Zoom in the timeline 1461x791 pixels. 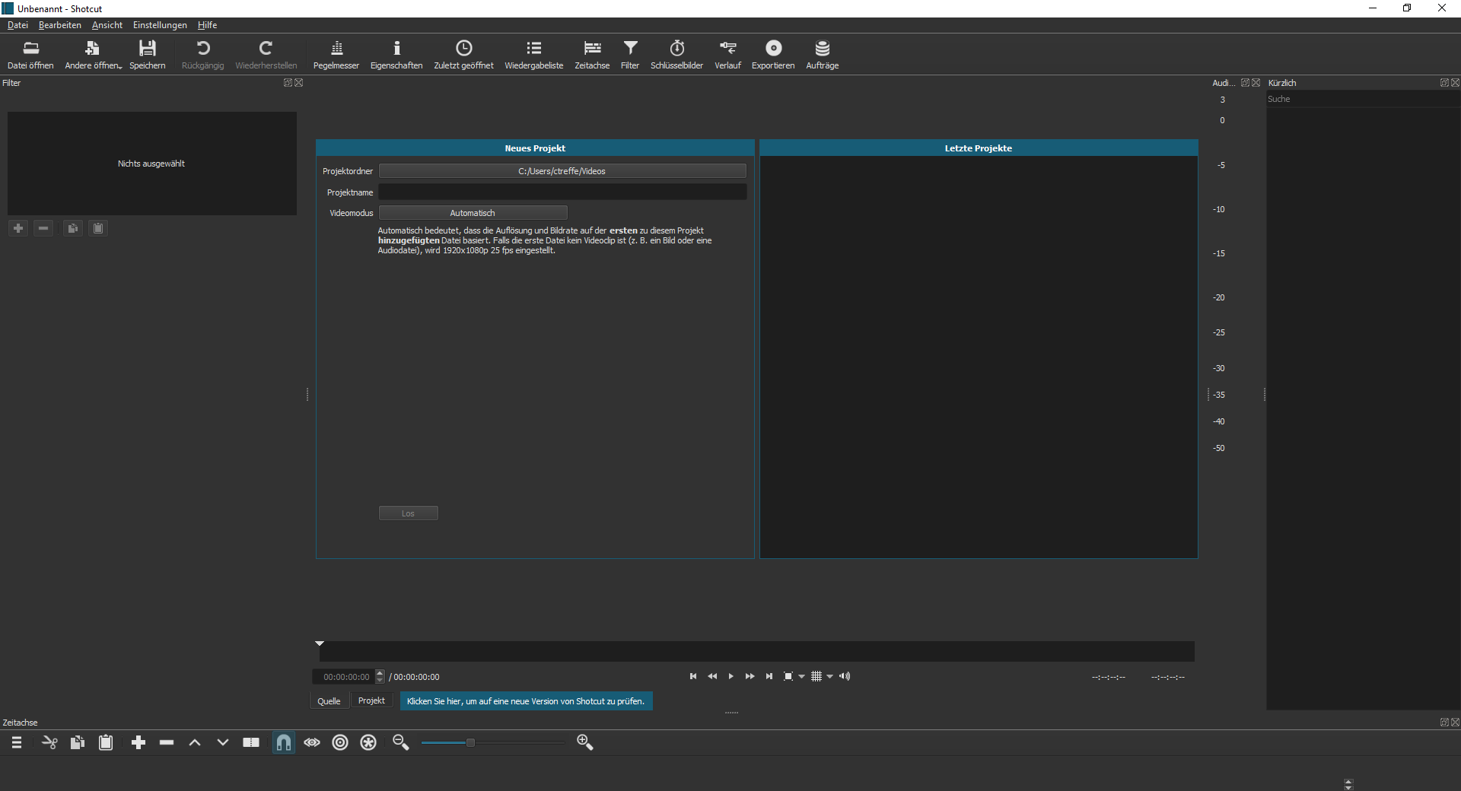[585, 742]
